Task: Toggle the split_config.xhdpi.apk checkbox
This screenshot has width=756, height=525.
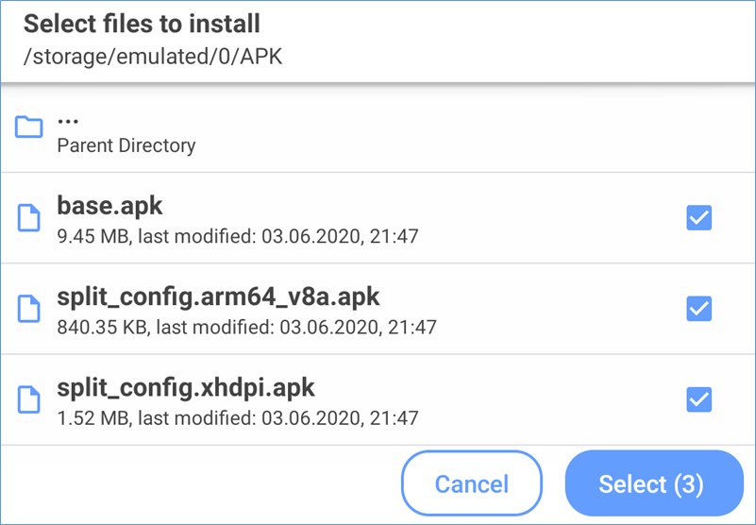Action: pyautogui.click(x=698, y=399)
